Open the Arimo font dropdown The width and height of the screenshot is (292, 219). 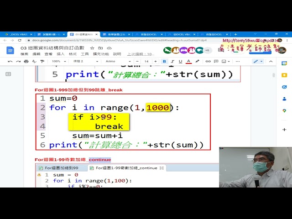point(118,61)
